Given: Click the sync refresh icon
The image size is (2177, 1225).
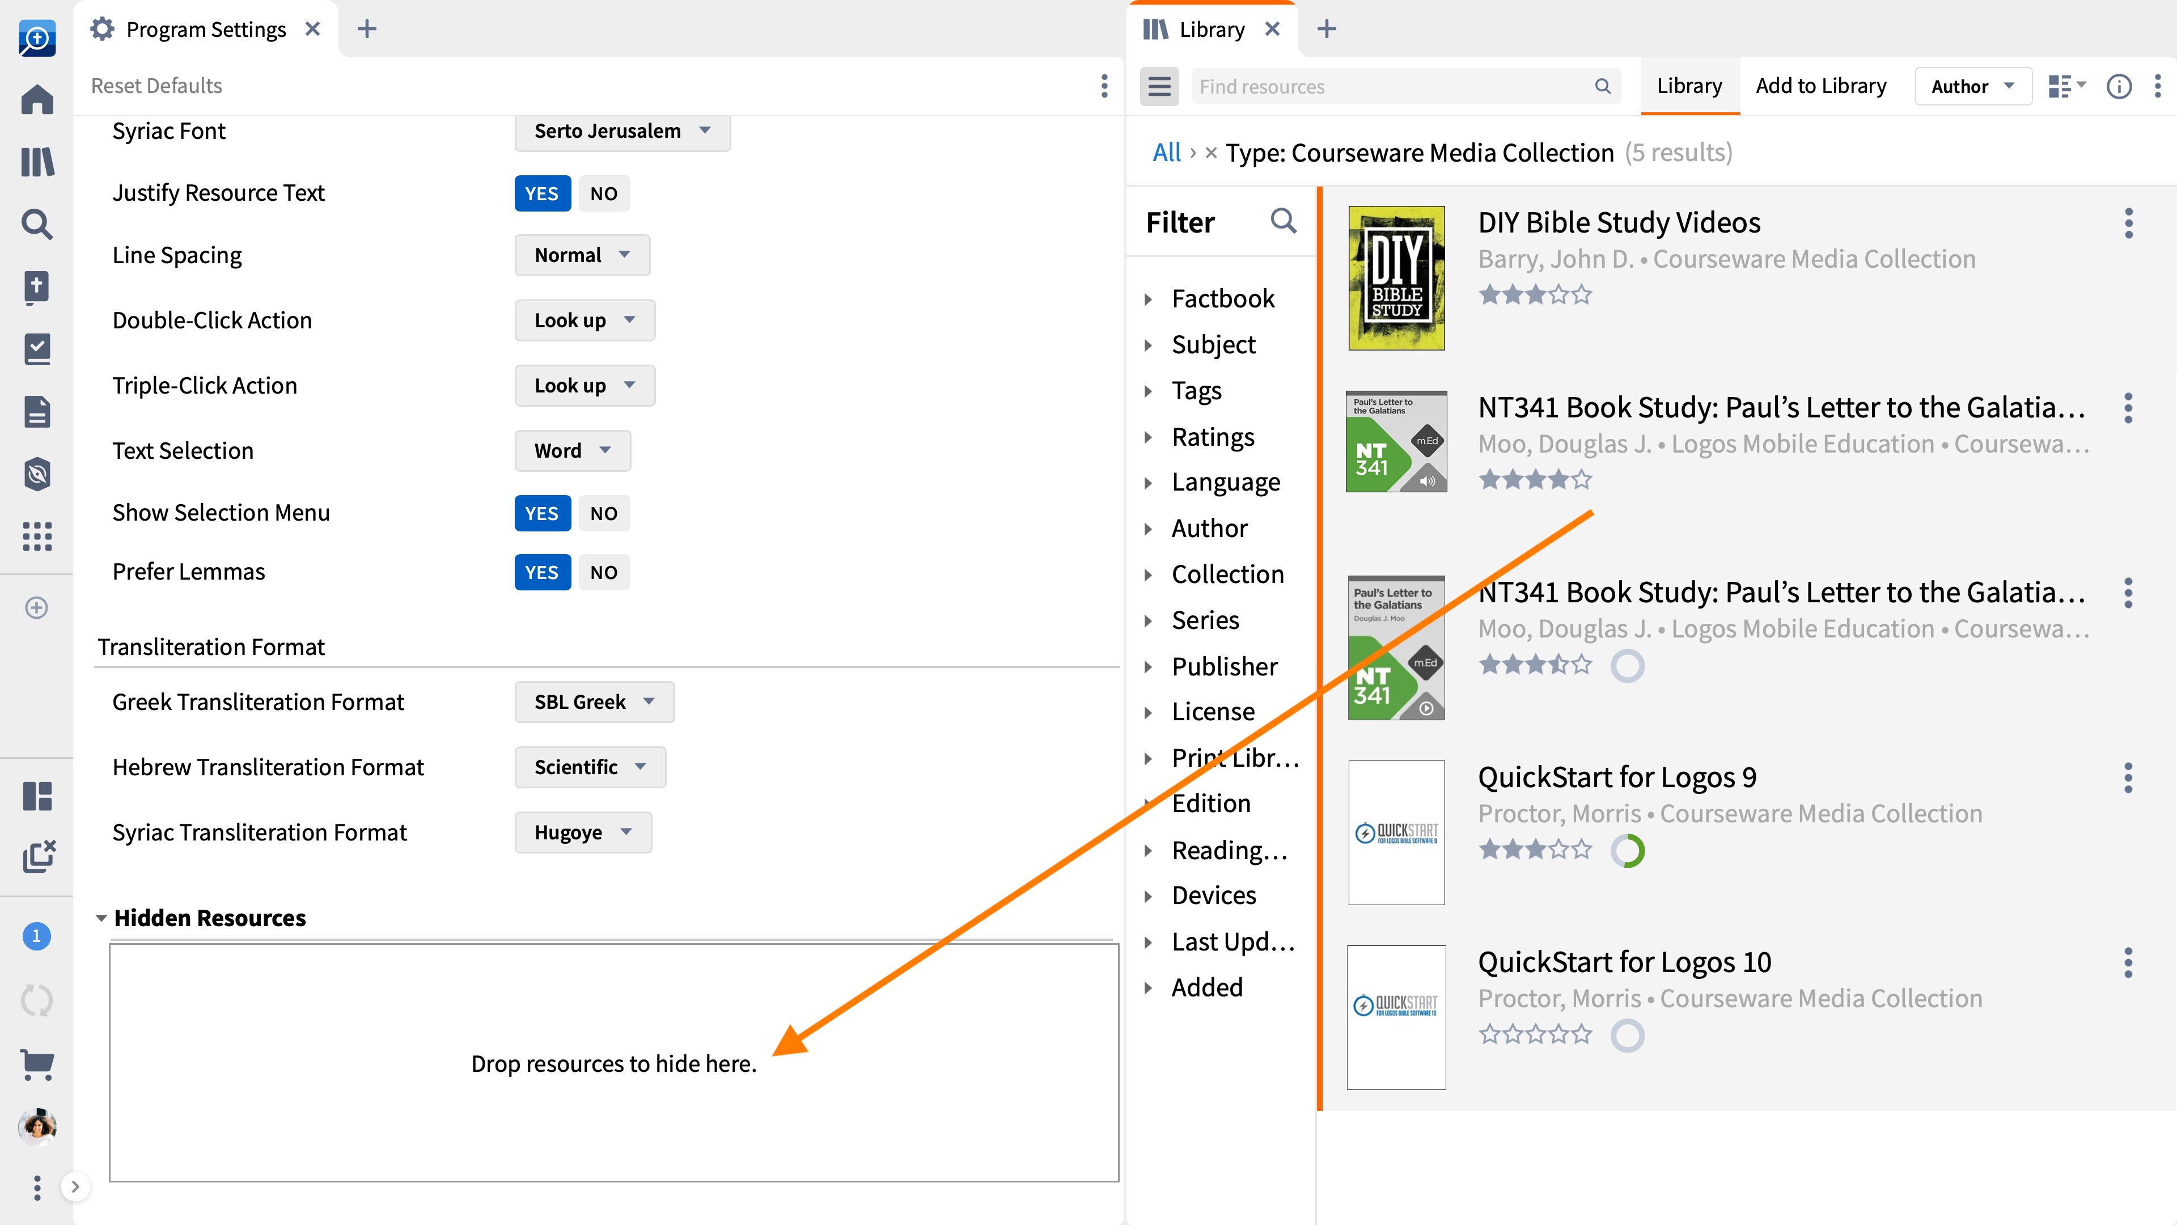Looking at the screenshot, I should 36,1001.
